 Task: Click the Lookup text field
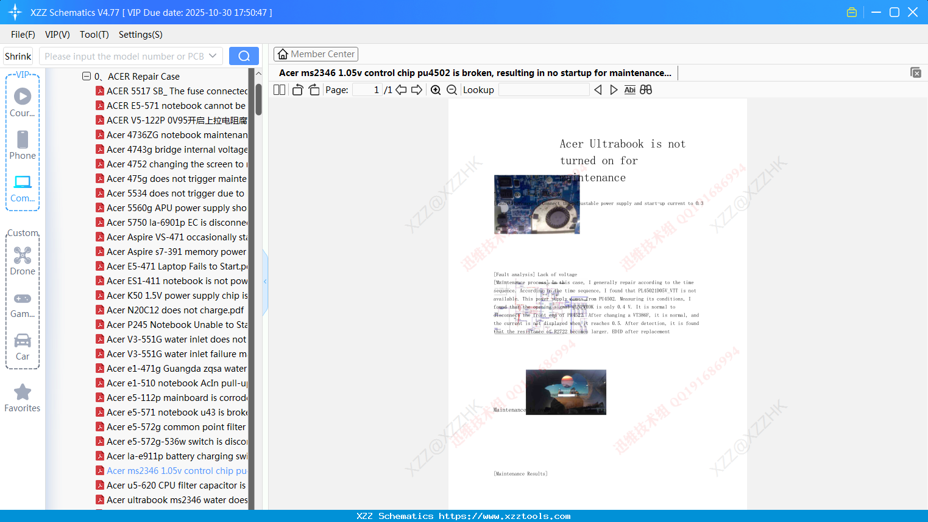pos(544,89)
